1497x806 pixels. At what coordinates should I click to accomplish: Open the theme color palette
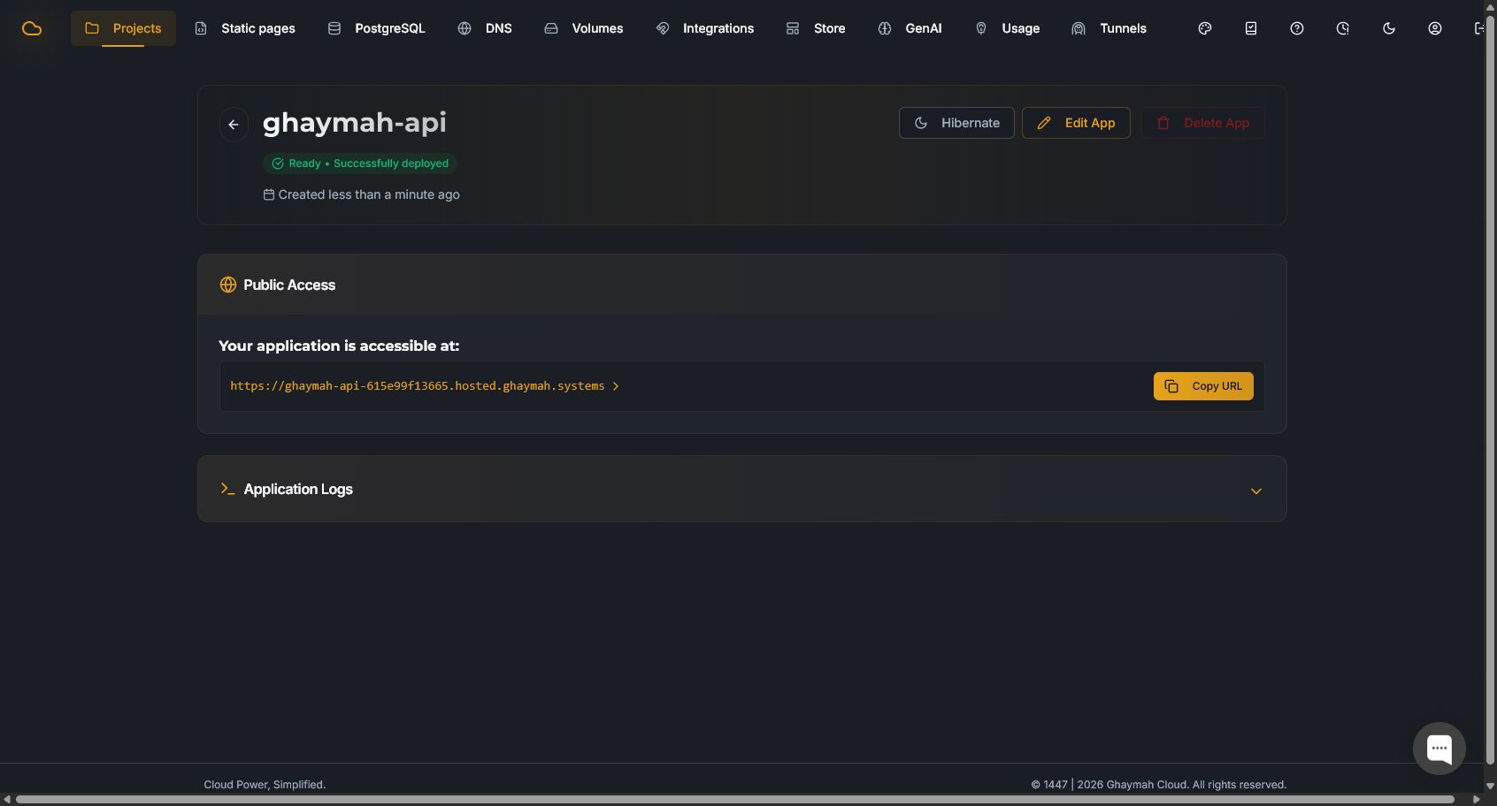point(1205,28)
